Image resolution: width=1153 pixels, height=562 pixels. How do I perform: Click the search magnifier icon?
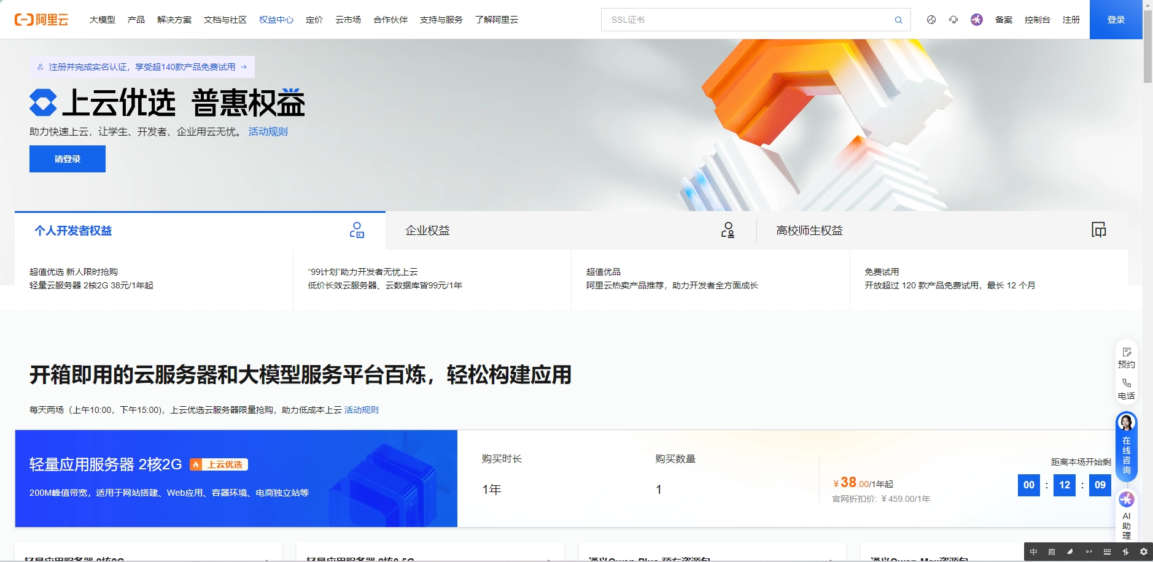point(898,20)
